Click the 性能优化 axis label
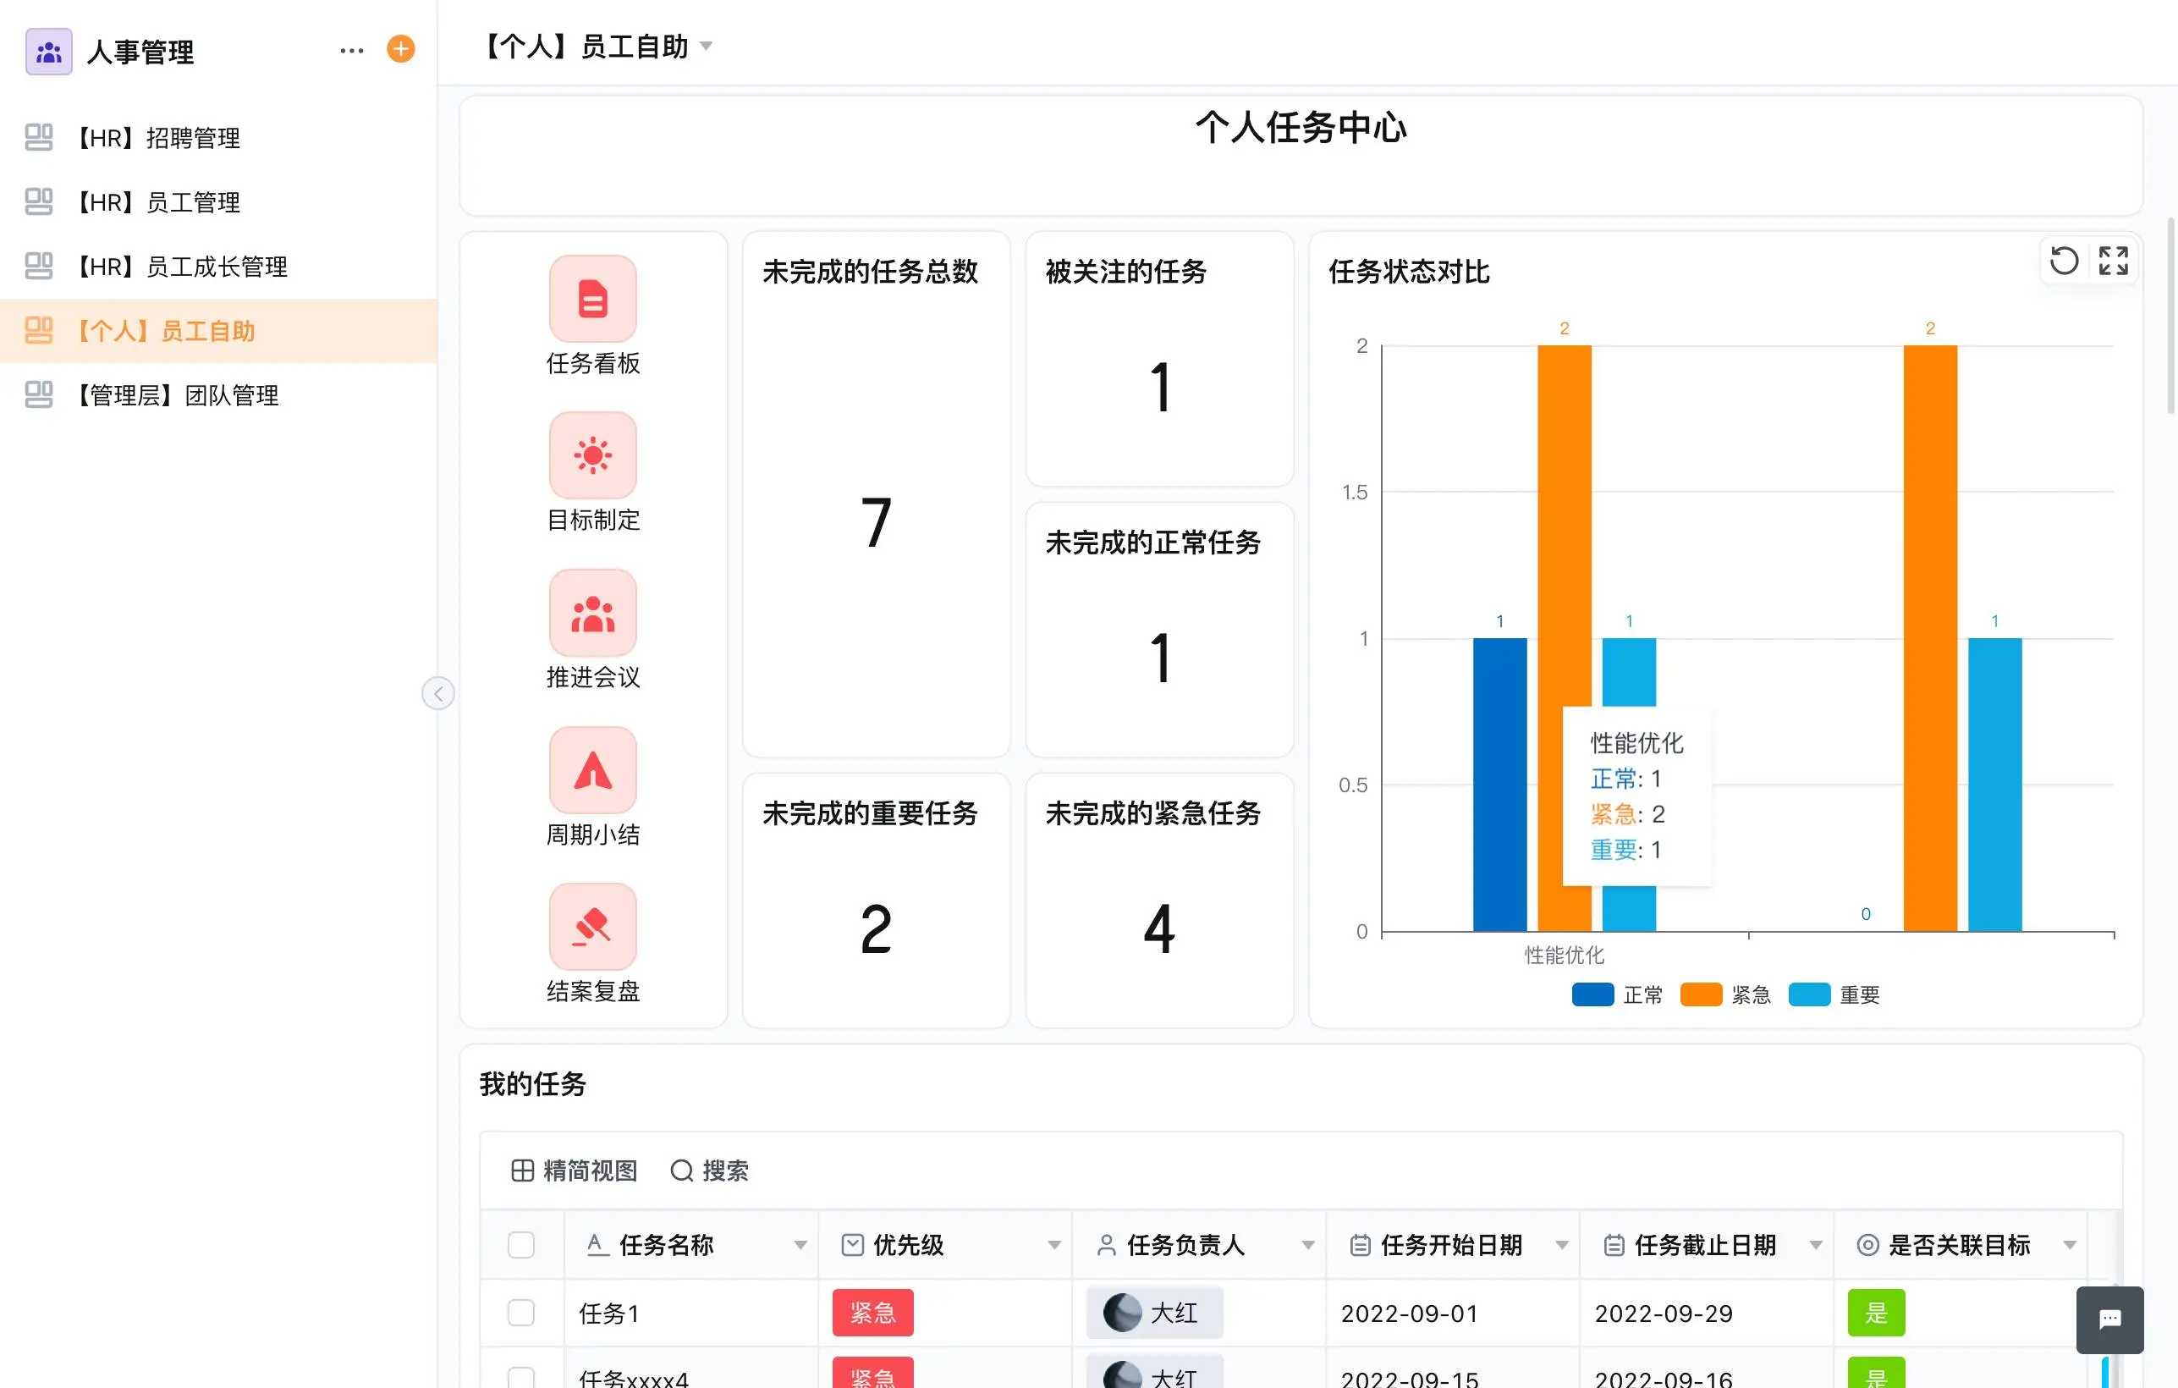Screen dimensions: 2178x1388 pos(1564,955)
